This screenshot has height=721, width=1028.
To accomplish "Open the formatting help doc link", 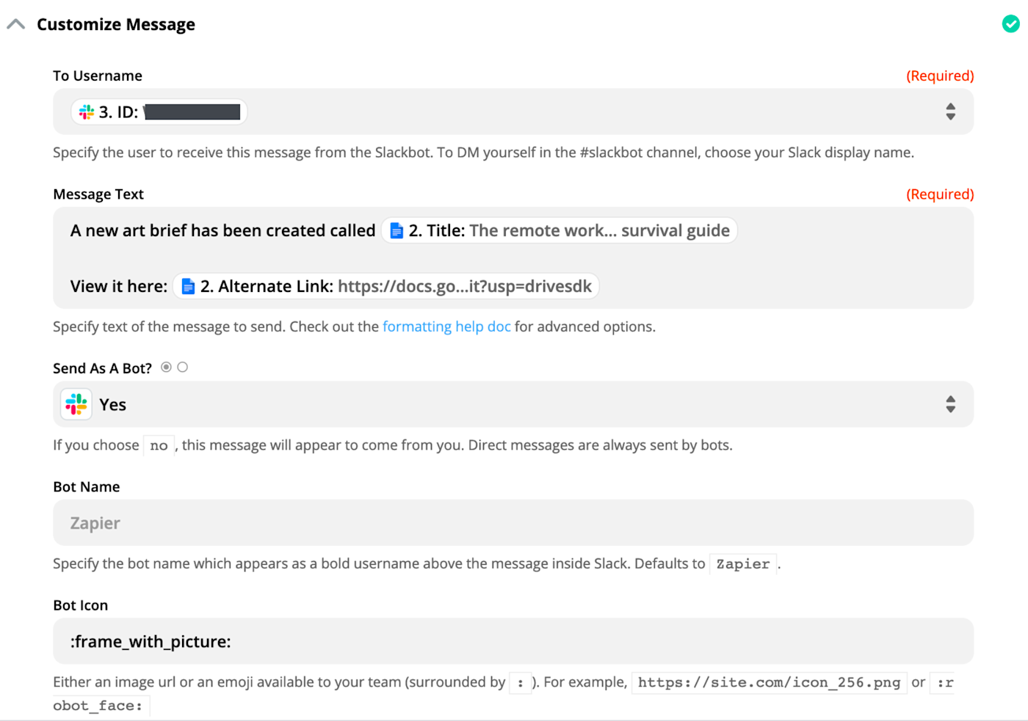I will pos(446,326).
